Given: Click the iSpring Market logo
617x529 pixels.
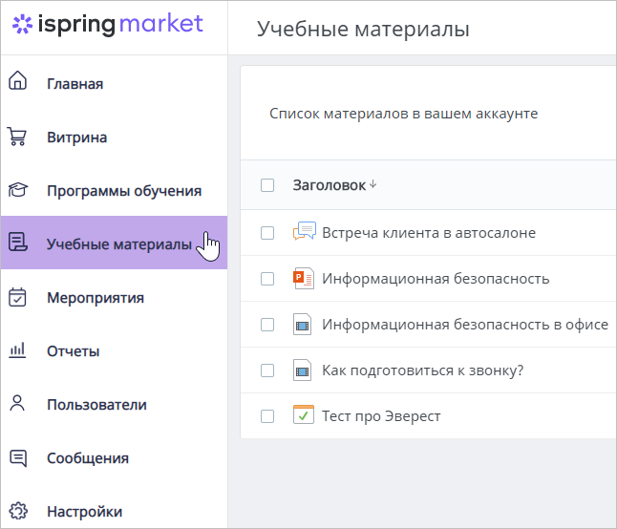Looking at the screenshot, I should tap(107, 24).
